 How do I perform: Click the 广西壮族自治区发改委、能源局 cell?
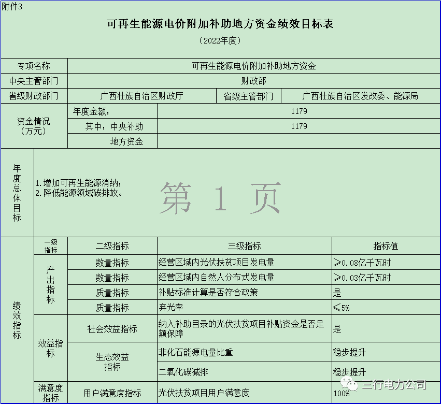point(360,96)
